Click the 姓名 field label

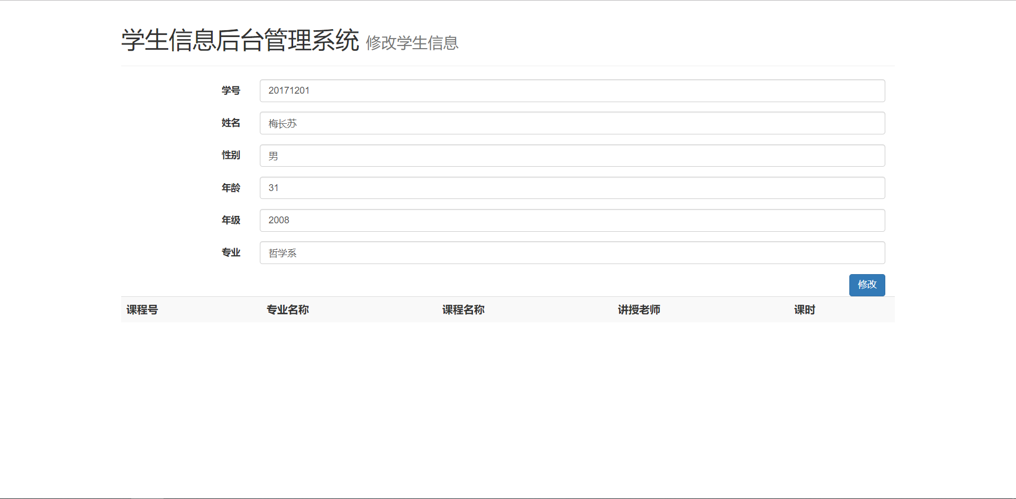(x=231, y=123)
